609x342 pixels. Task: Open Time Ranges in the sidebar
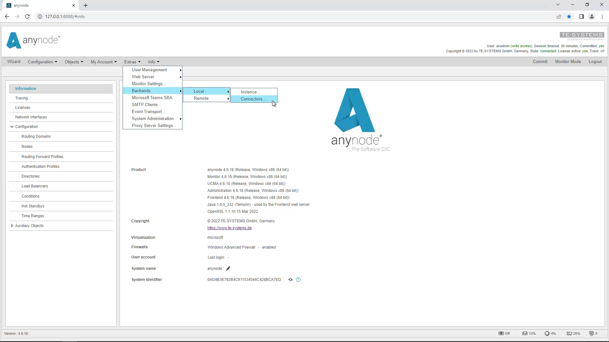pyautogui.click(x=61, y=216)
